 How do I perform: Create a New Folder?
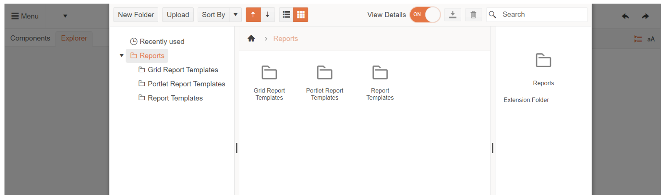pos(136,15)
